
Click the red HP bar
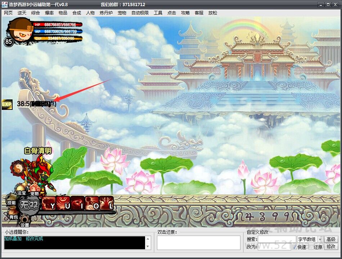point(58,24)
